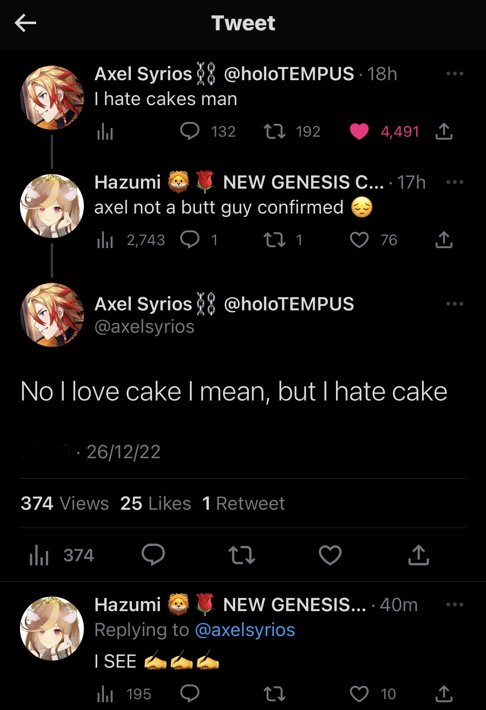Open more options for "I hate cakes man" tweet
The height and width of the screenshot is (710, 486).
click(454, 74)
